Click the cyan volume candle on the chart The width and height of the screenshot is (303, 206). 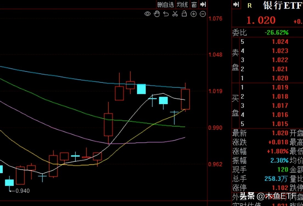coord(141,89)
